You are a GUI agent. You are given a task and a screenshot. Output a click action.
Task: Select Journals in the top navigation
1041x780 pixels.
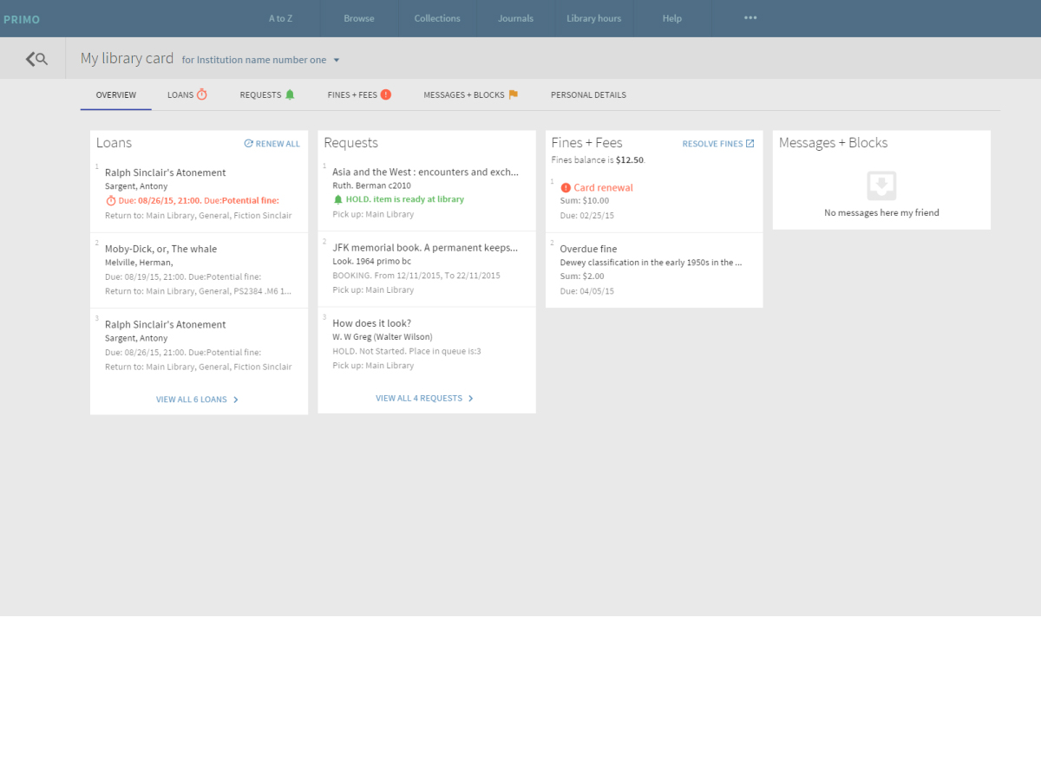(x=515, y=18)
